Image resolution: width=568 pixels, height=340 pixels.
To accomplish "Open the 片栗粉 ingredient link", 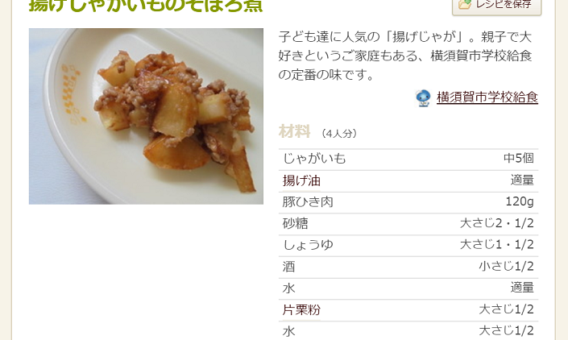I will point(301,310).
